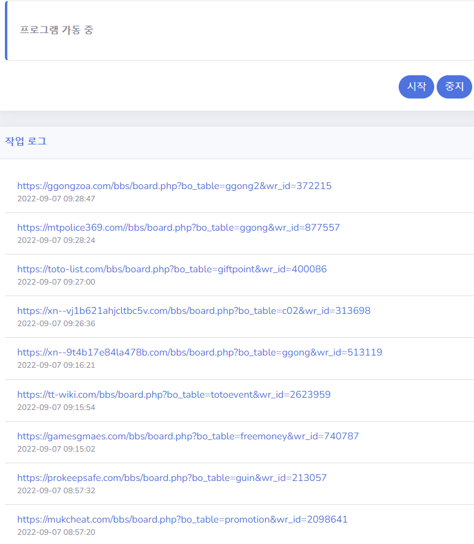Select the 09:28:24 timestamp entry
The width and height of the screenshot is (474, 544).
point(56,240)
